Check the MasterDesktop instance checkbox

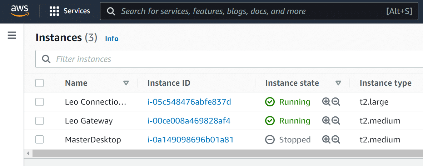click(39, 140)
